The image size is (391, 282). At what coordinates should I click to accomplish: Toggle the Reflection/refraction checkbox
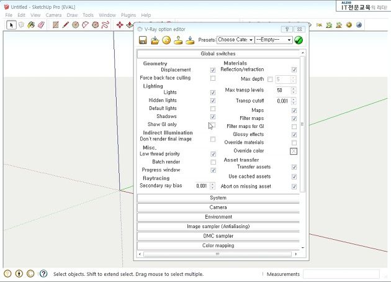[x=294, y=70]
